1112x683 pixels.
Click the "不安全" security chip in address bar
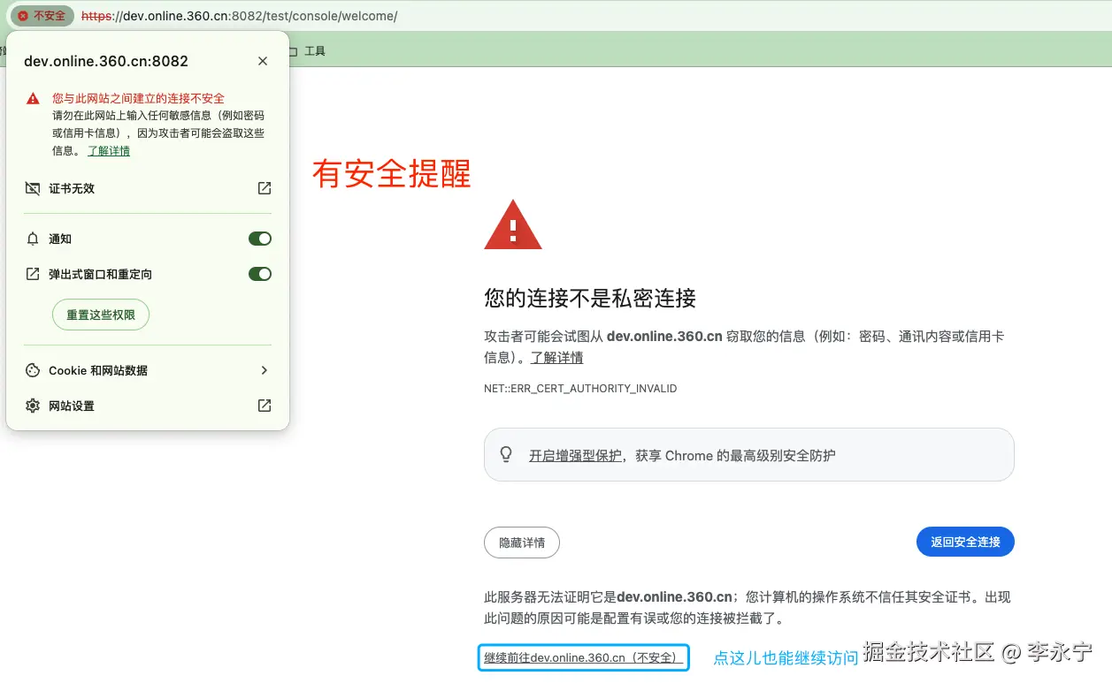pos(42,16)
